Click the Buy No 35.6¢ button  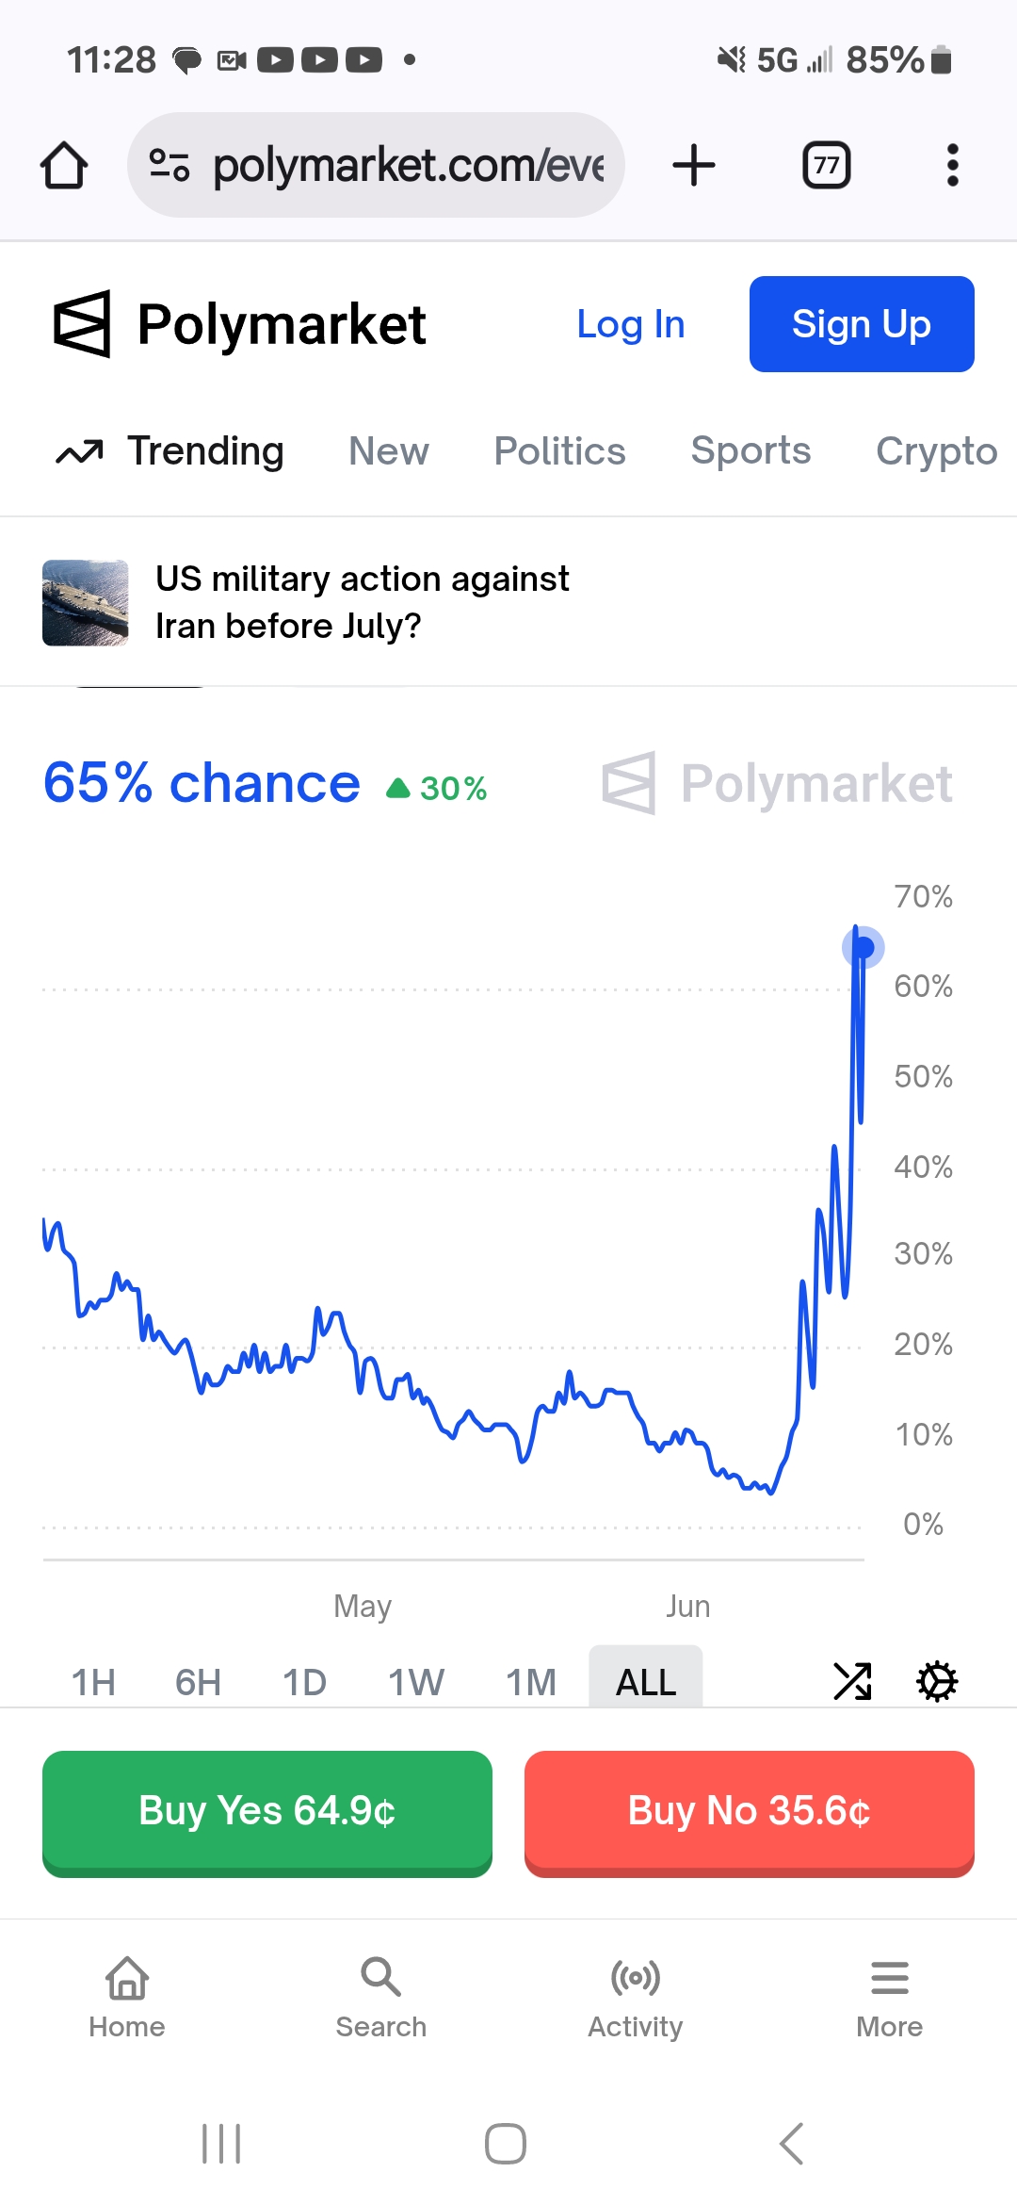[x=750, y=1813]
